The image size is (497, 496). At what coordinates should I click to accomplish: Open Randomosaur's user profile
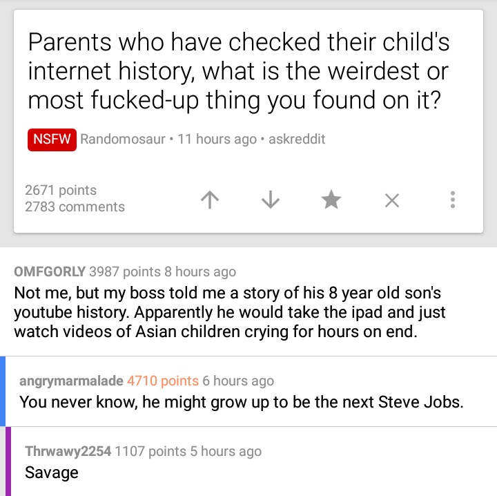(122, 139)
